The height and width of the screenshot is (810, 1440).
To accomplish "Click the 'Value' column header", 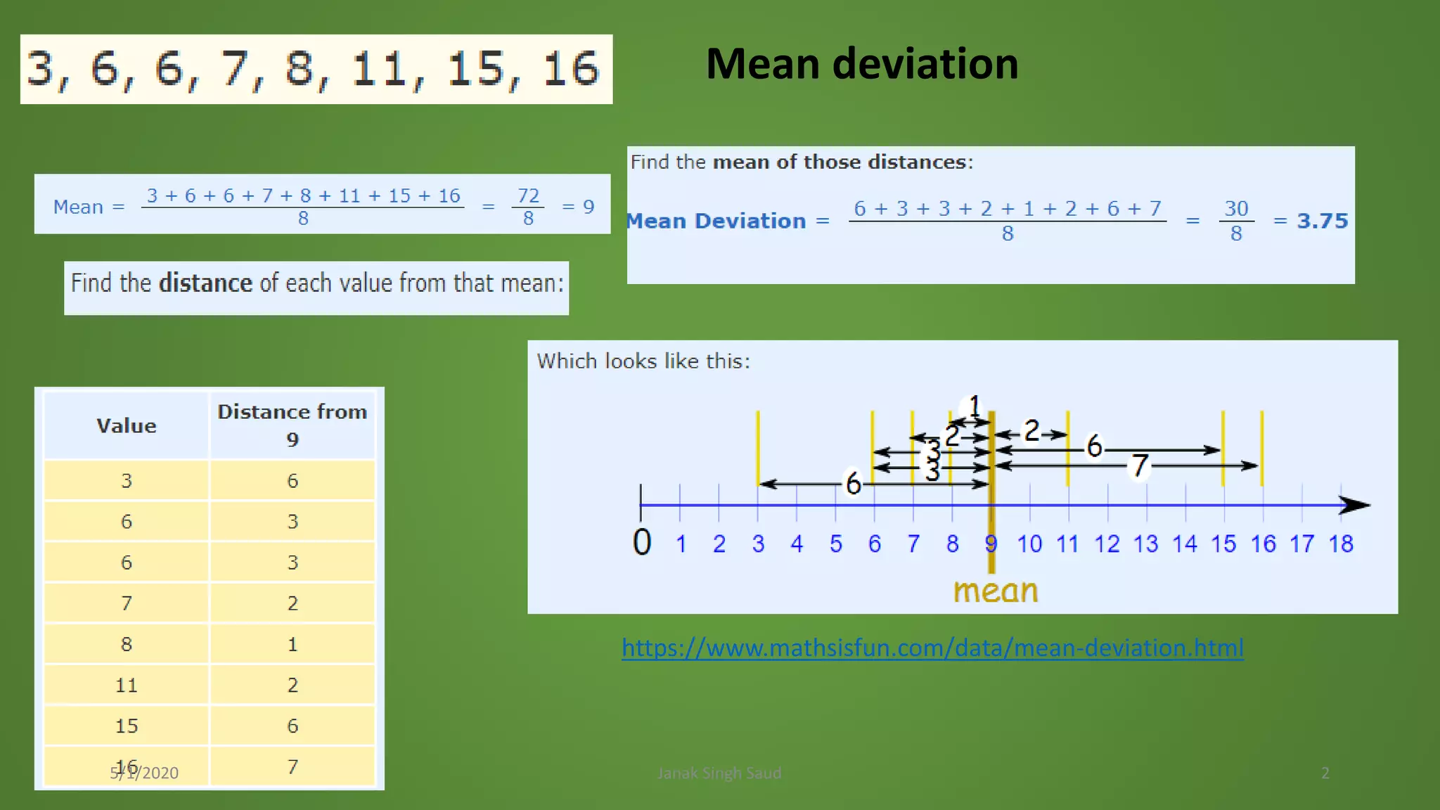I will click(127, 425).
